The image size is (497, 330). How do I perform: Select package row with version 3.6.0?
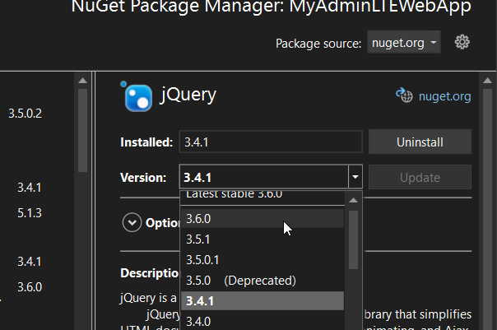[x=30, y=287]
